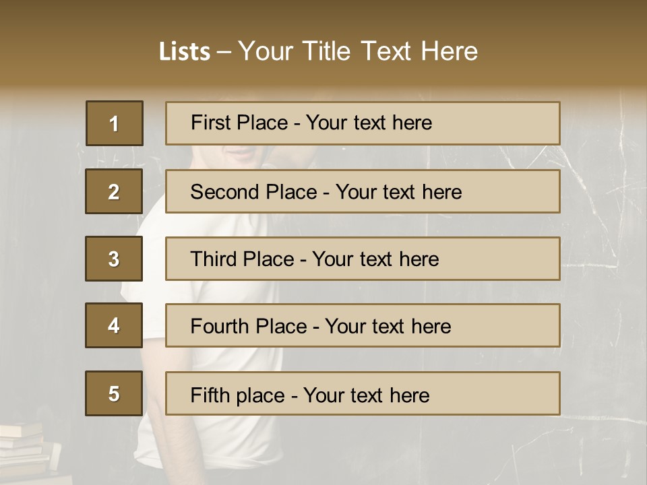Select the number 4 box
Viewport: 647px width, 485px height.
[114, 326]
